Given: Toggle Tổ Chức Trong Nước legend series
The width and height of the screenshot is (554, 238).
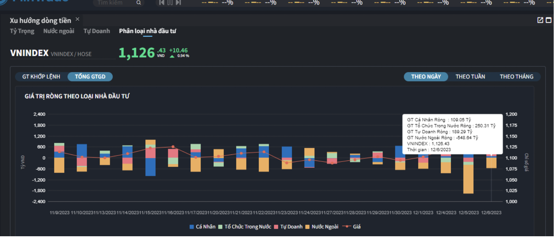Looking at the screenshot, I should point(245,227).
